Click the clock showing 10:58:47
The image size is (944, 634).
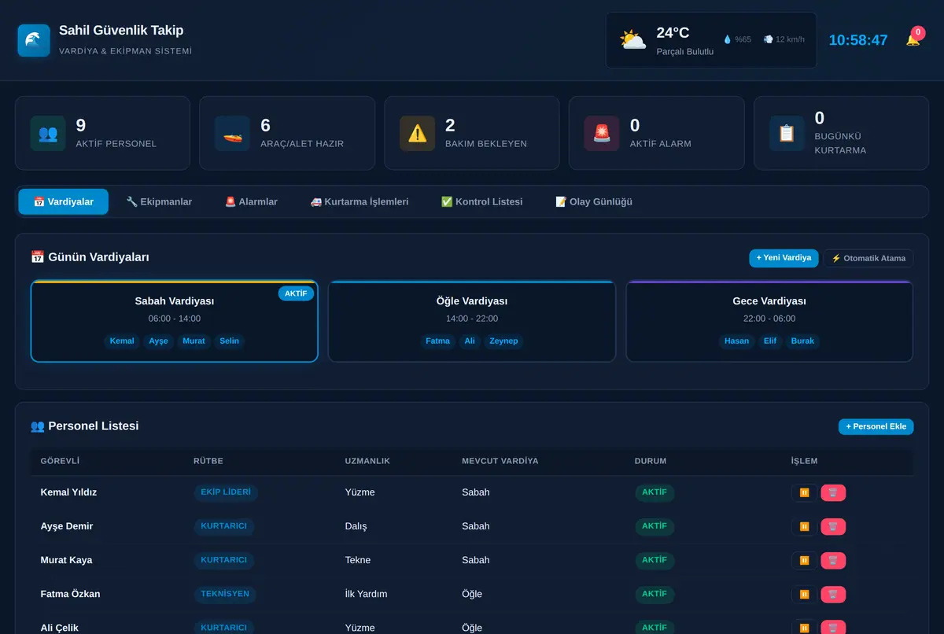pyautogui.click(x=858, y=40)
